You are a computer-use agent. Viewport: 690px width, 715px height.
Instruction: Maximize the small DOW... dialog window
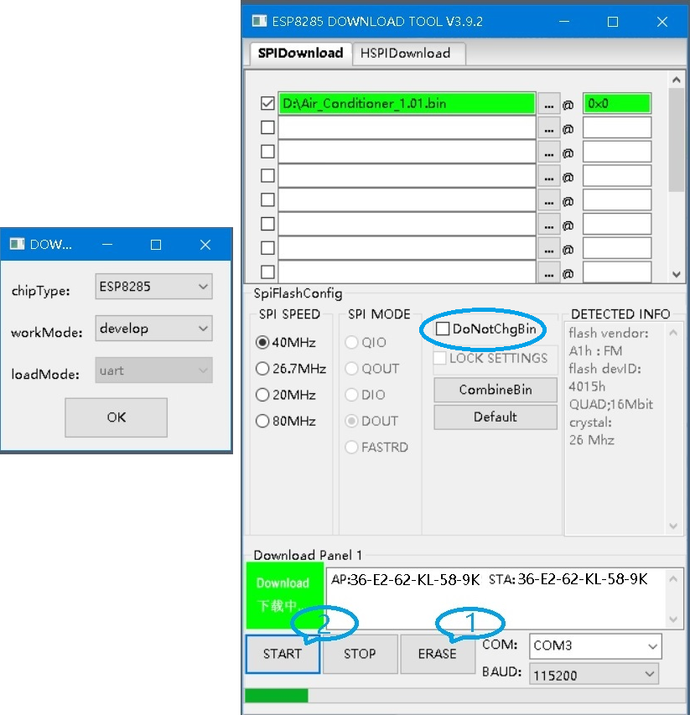point(156,245)
